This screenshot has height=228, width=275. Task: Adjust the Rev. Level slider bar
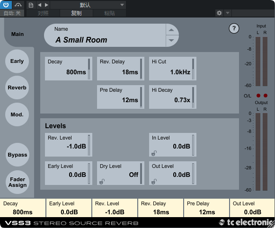point(89,145)
